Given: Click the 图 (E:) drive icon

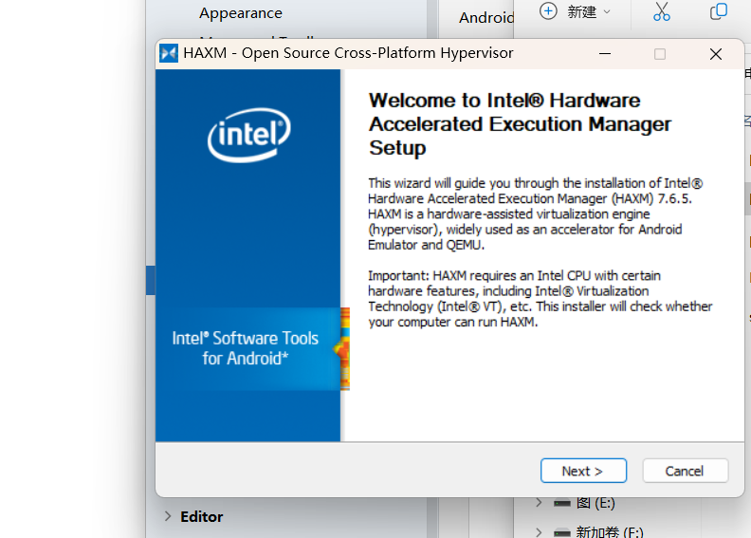Looking at the screenshot, I should click(x=561, y=503).
